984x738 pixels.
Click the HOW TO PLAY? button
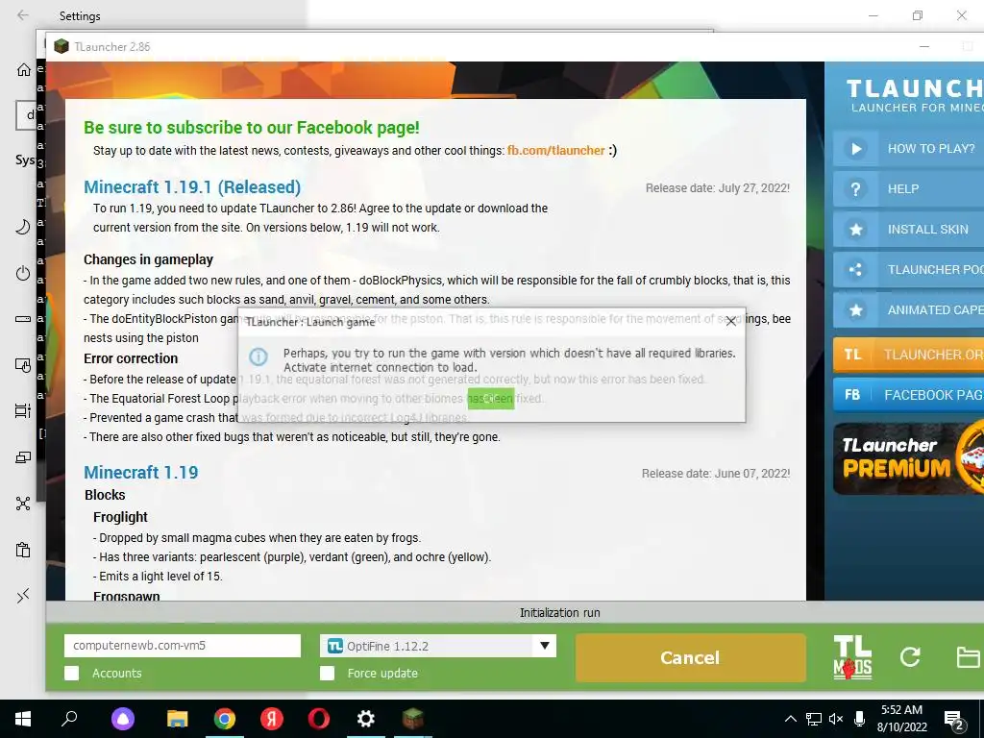pos(909,149)
